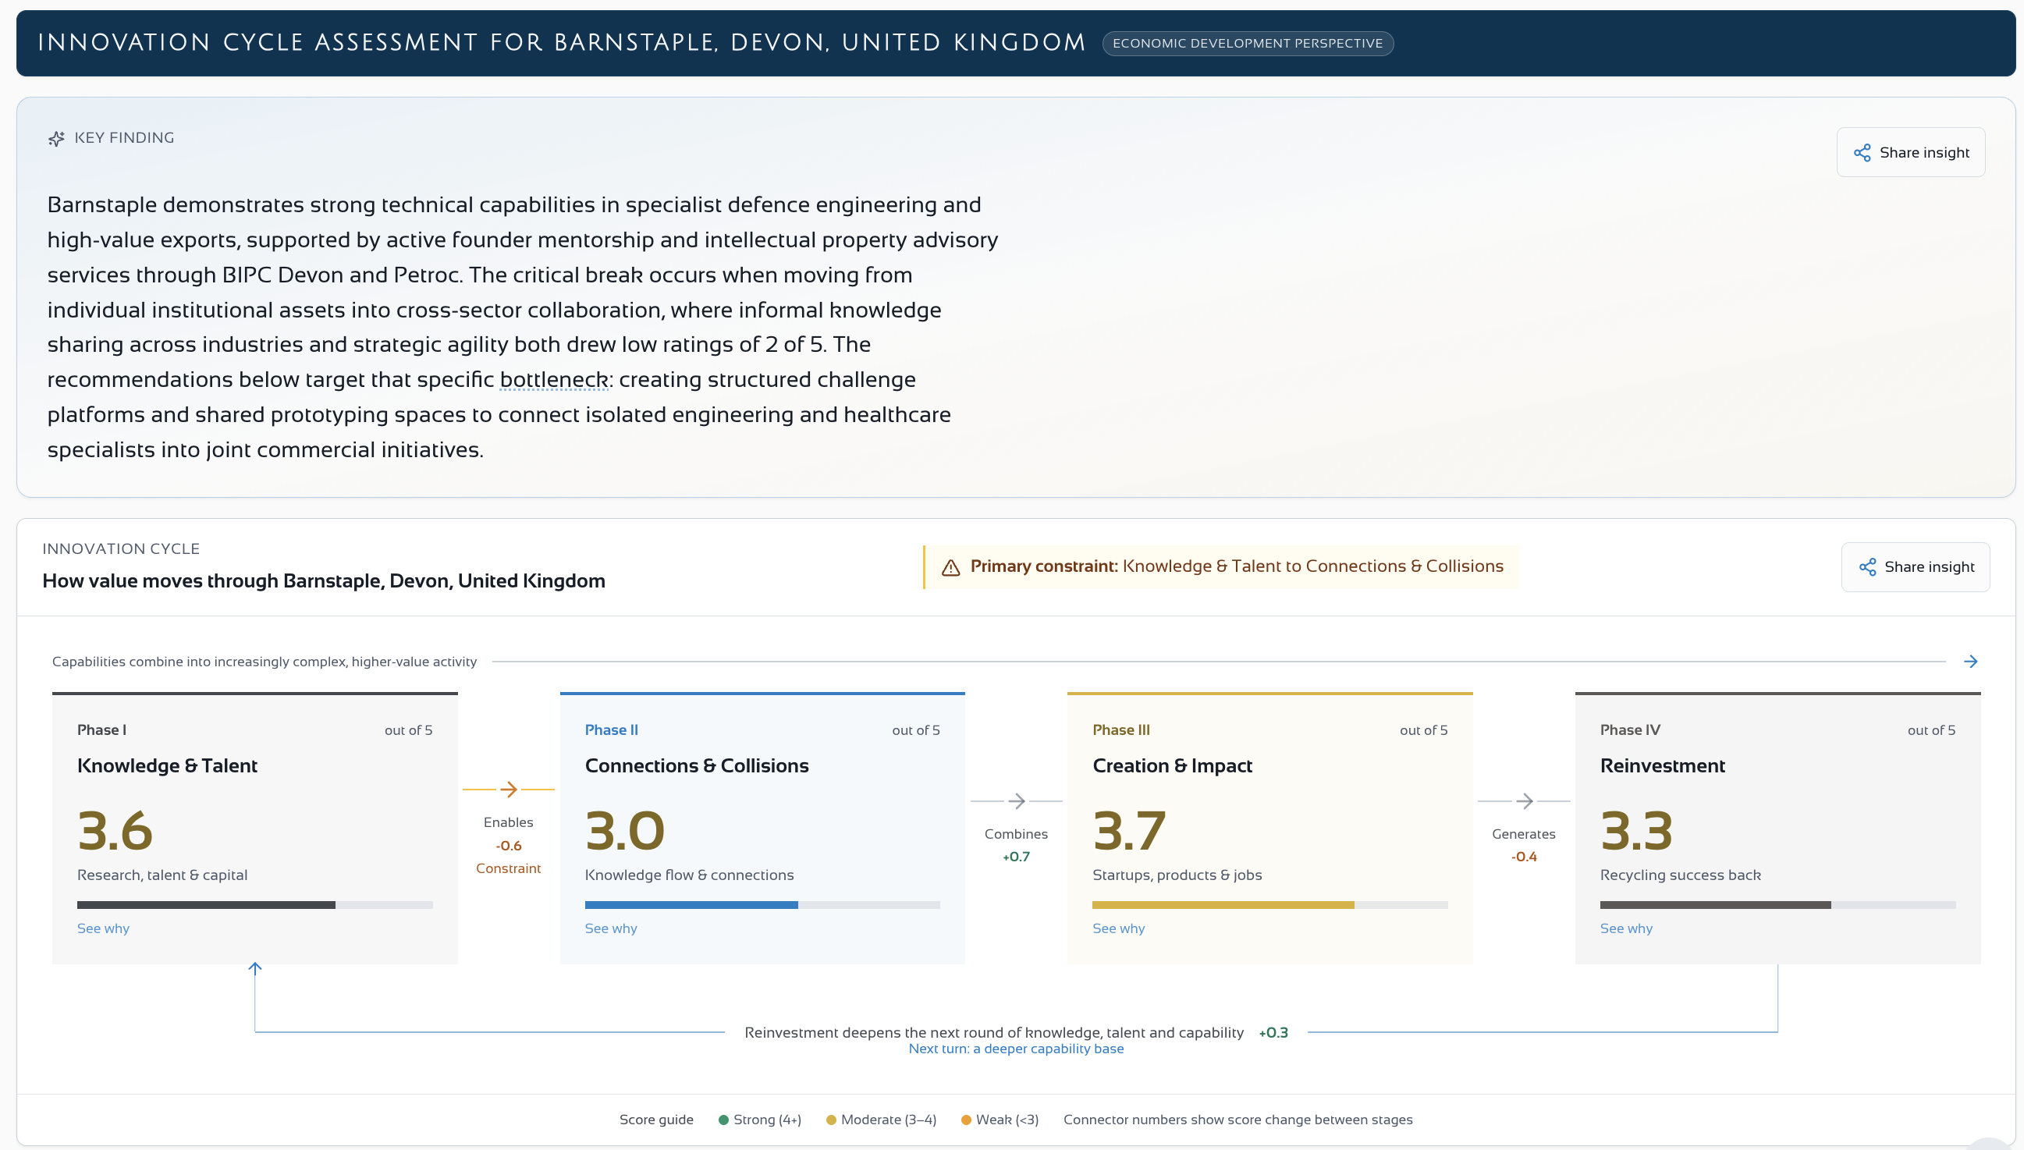Click the Phase II blue progress bar
The image size is (2024, 1150).
(763, 905)
